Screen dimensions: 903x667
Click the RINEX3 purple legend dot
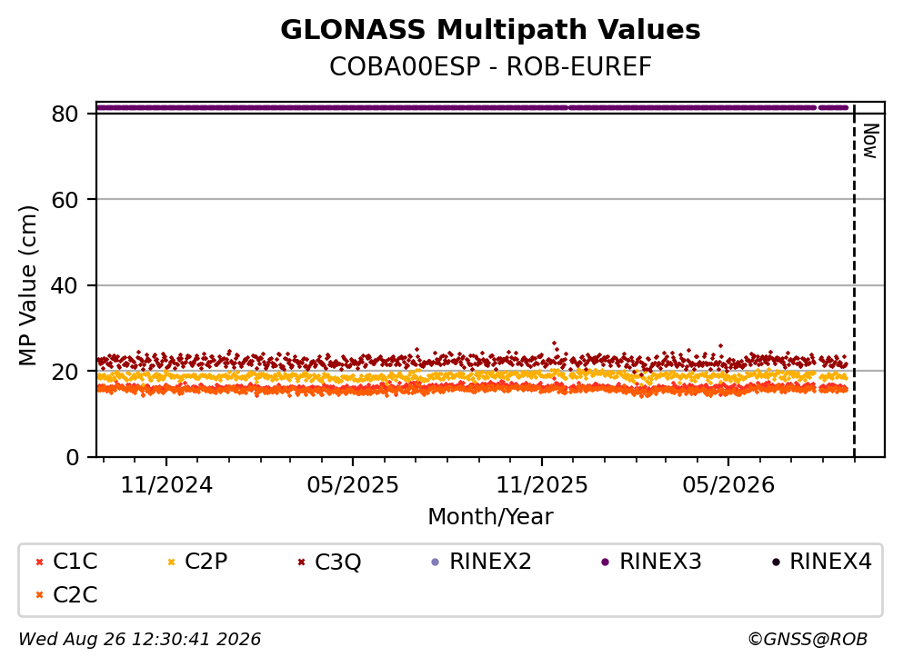click(x=606, y=562)
